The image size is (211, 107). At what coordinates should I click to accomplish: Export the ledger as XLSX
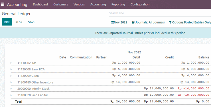(x=19, y=22)
